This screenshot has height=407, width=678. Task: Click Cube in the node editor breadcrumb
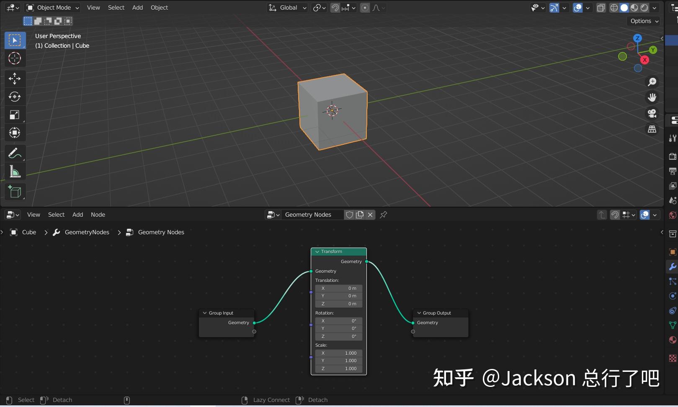(29, 232)
